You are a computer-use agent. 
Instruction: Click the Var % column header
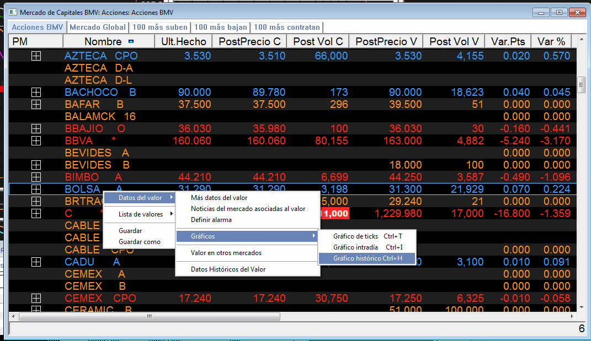click(551, 41)
